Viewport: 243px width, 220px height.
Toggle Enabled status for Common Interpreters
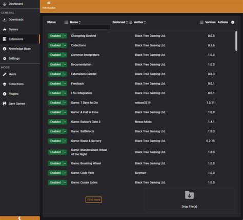55,55
